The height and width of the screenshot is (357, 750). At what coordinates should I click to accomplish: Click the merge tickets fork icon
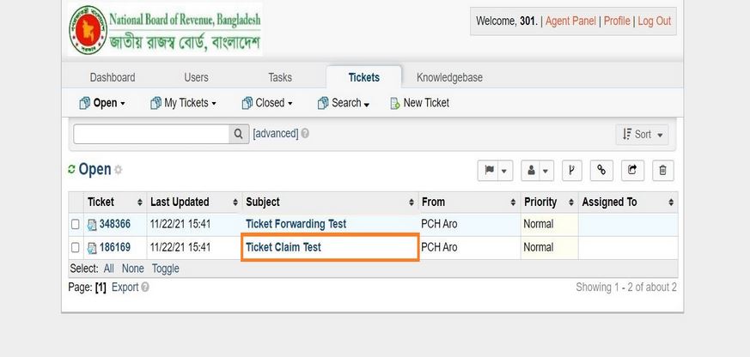tap(571, 171)
